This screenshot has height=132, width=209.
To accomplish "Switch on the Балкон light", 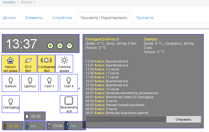I will (x=11, y=83).
